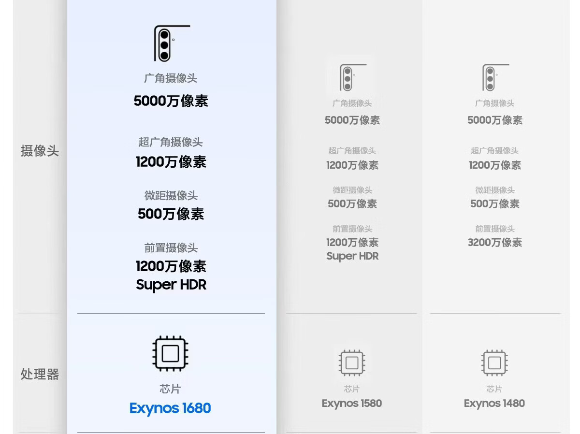Click the 3200万像素 front camera spec
This screenshot has height=434, width=580.
tap(495, 243)
